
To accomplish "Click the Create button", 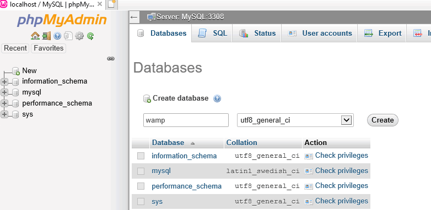I will click(382, 120).
